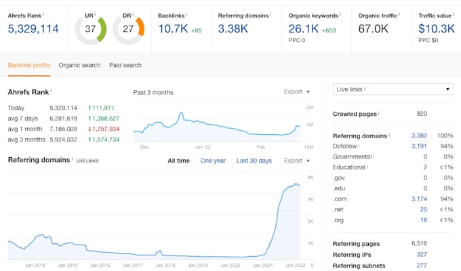
Task: Click info icon next to Referring domains chart title
Action: pos(72,159)
